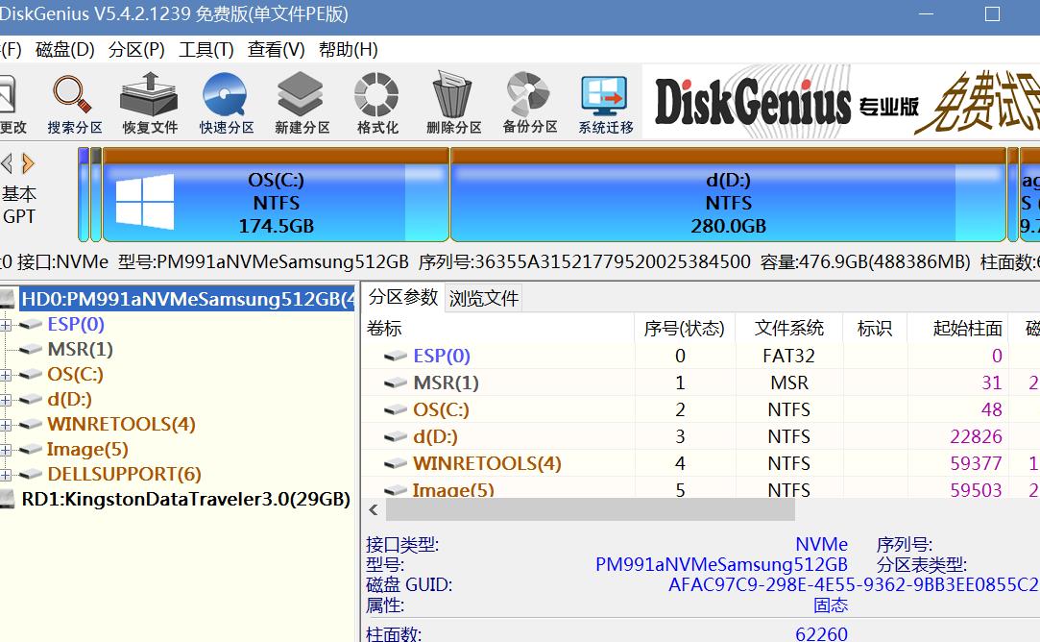Open the 查看(V) View menu
The height and width of the screenshot is (642, 1040).
click(x=276, y=50)
